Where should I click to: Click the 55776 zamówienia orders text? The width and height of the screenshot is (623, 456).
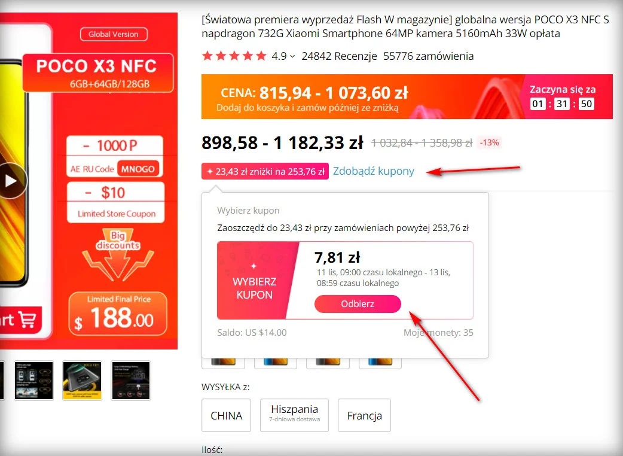coord(428,56)
